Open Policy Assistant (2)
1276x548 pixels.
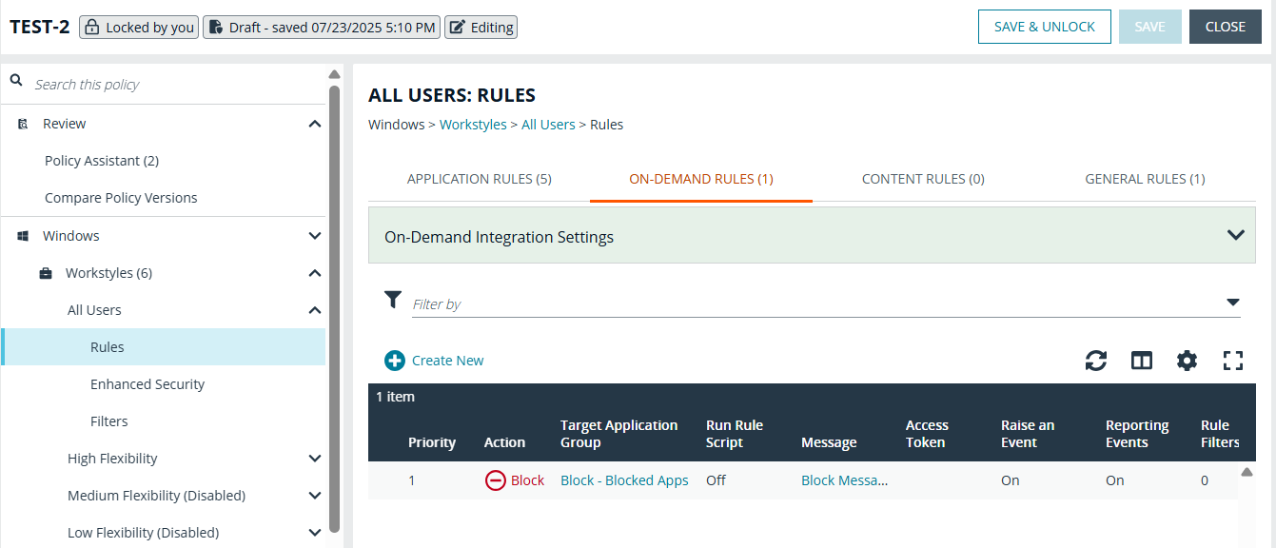coord(102,161)
